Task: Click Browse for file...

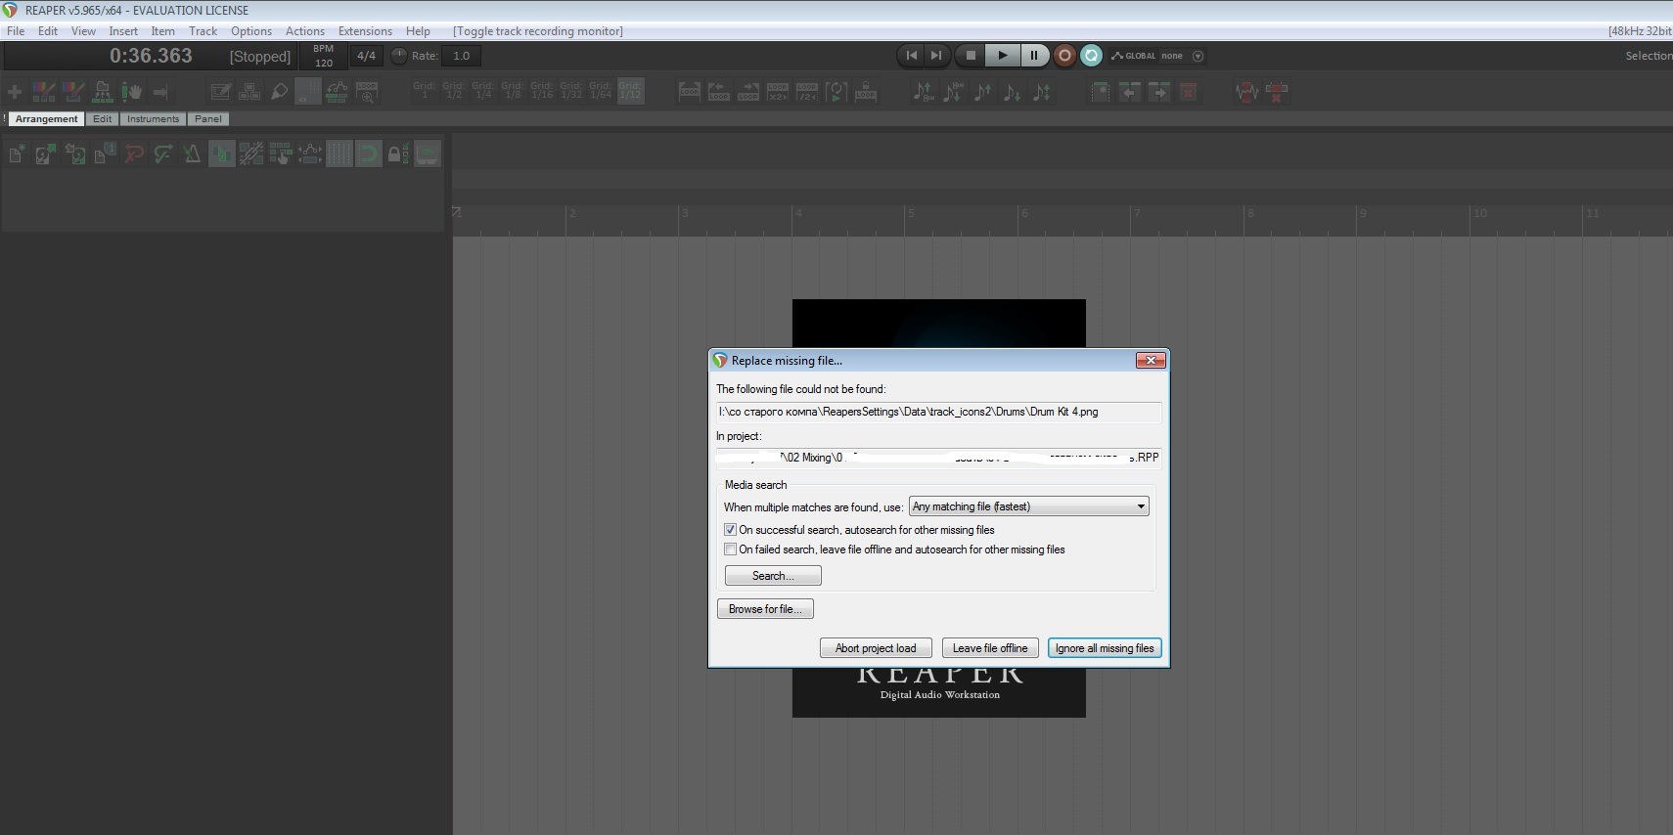Action: pyautogui.click(x=765, y=609)
